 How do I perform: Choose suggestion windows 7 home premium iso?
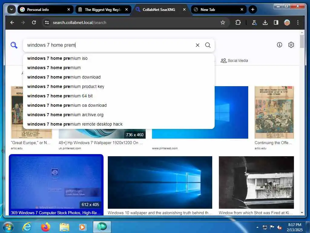(x=119, y=58)
